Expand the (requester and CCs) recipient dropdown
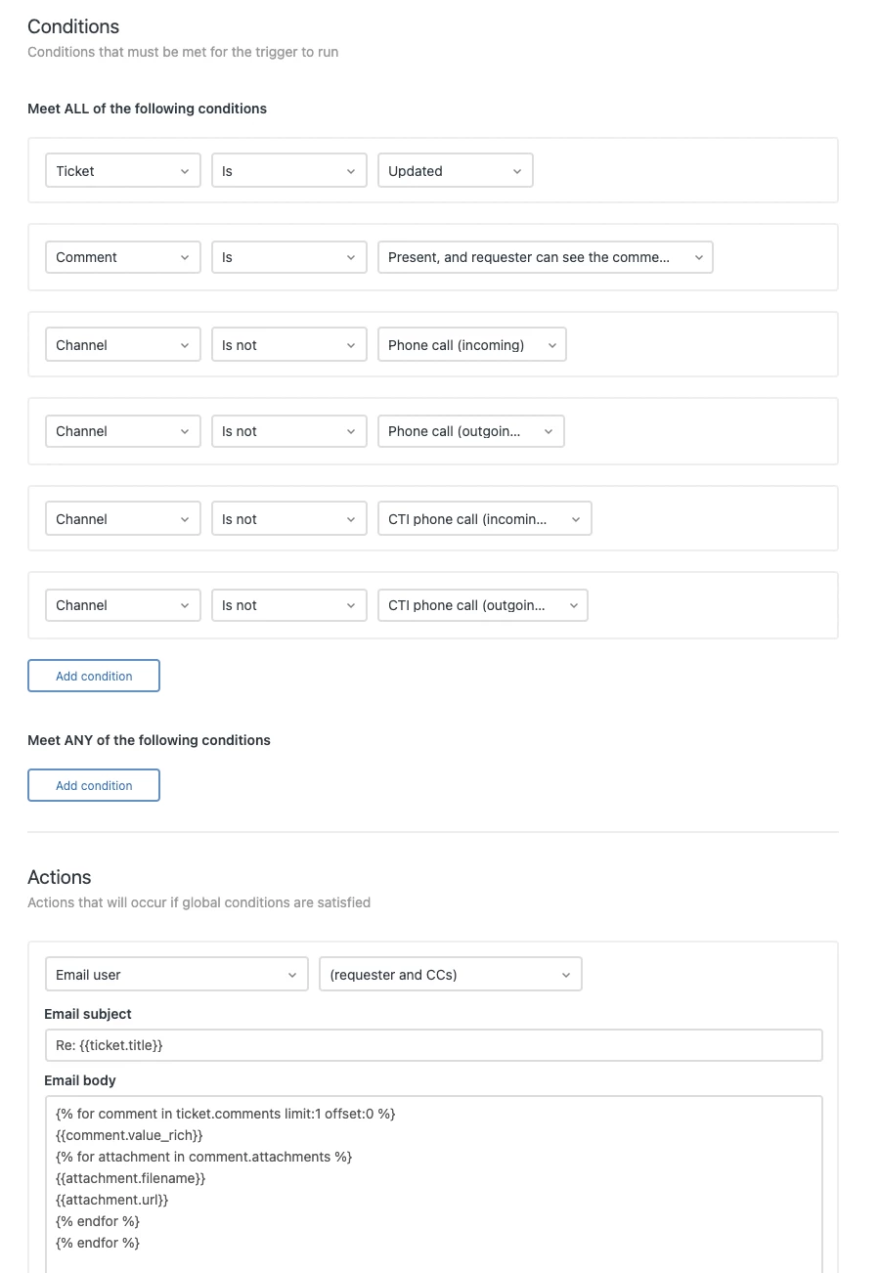Viewport: 880px width, 1273px height. pyautogui.click(x=450, y=975)
